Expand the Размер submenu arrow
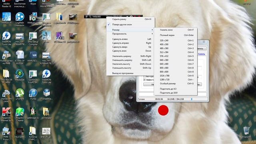This screenshot has width=256, height=144. [x=152, y=30]
